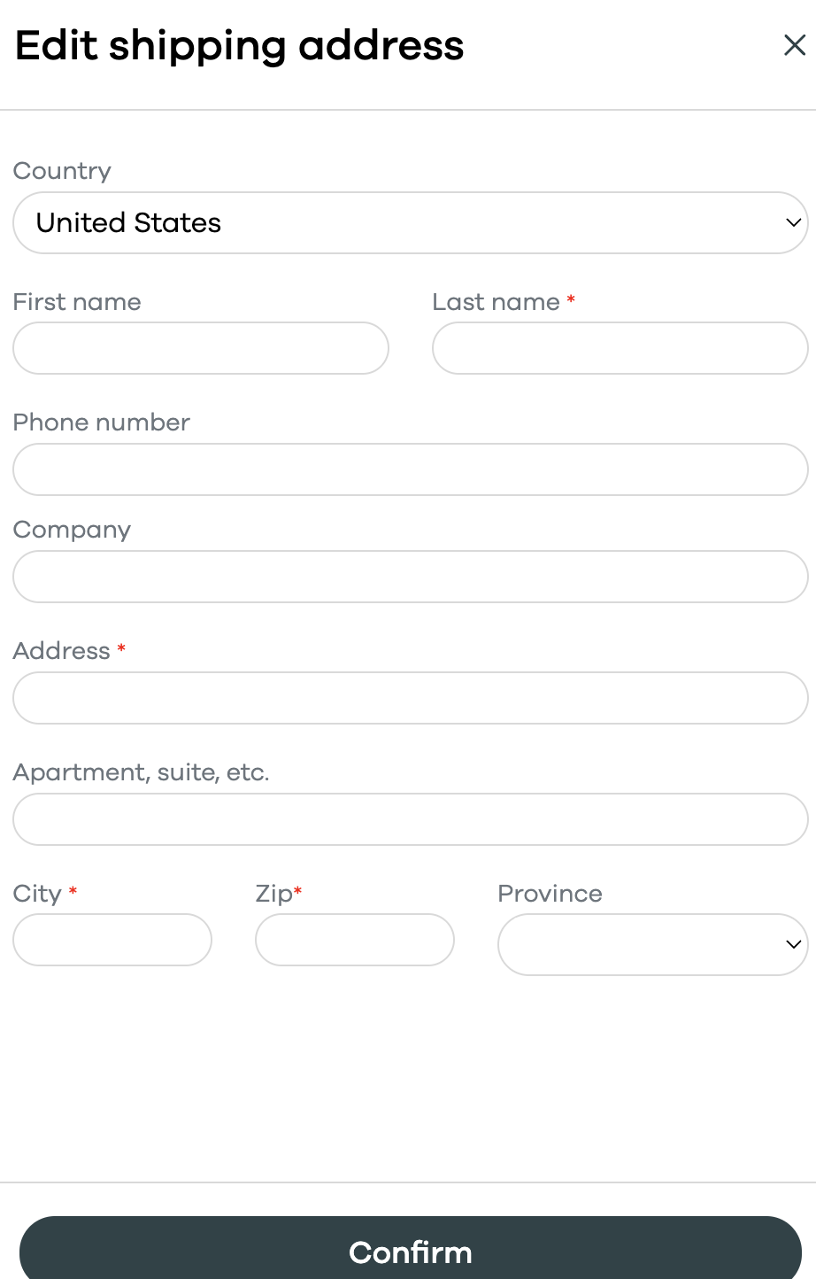Screen dimensions: 816x1279
Task: Focus the First name input field
Action: coord(201,348)
